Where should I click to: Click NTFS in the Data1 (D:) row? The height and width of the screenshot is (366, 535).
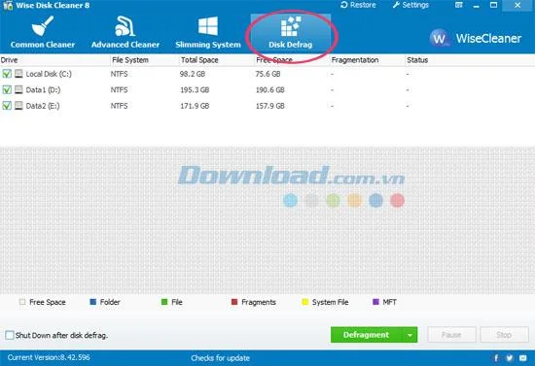click(119, 90)
